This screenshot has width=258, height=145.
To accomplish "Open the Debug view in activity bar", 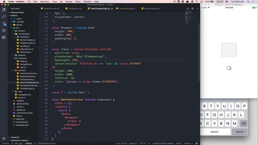I will click(4, 31).
